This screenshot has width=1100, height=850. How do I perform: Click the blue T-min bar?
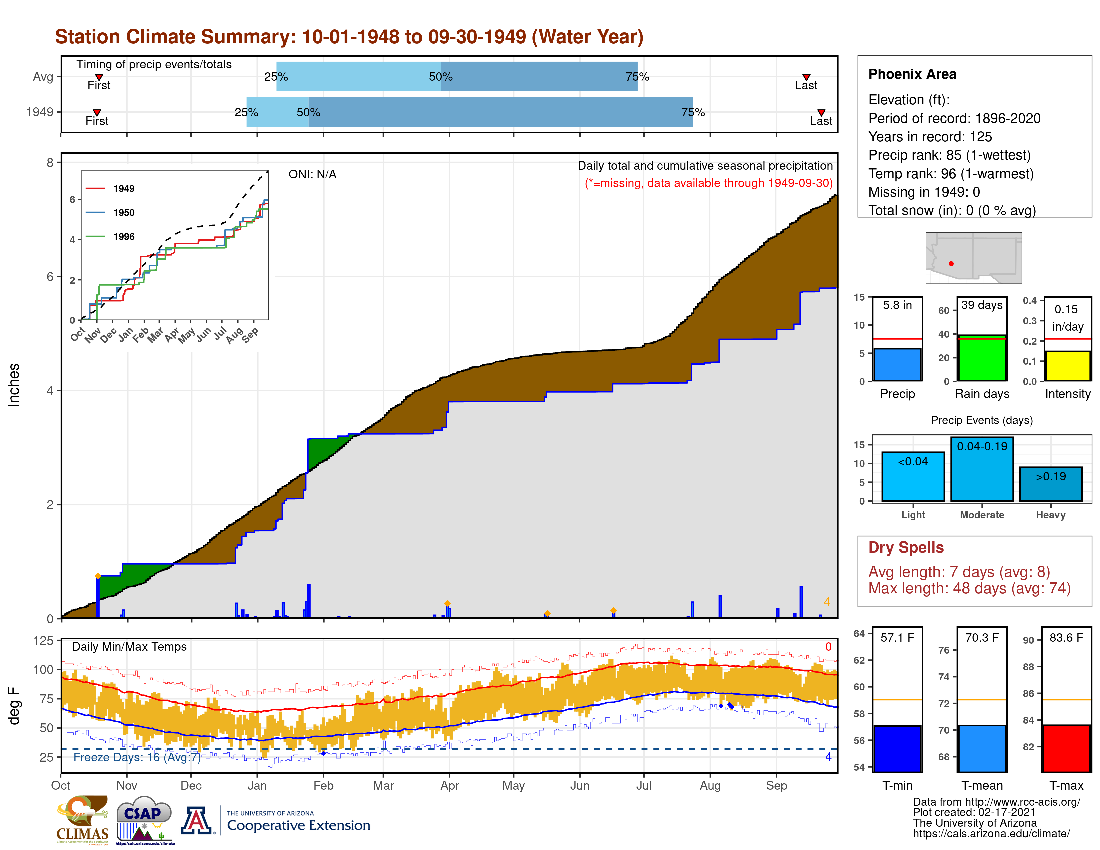(898, 749)
